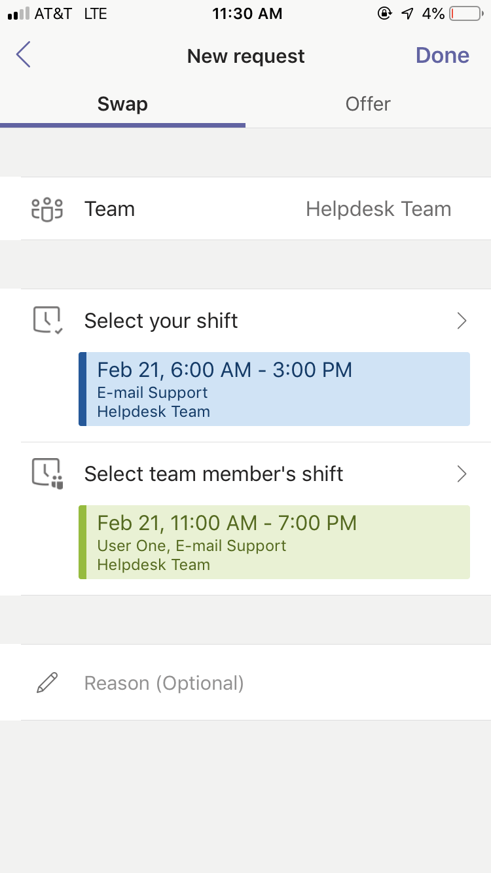Image resolution: width=491 pixels, height=873 pixels.
Task: Tap the Select your shift label
Action: (x=161, y=321)
